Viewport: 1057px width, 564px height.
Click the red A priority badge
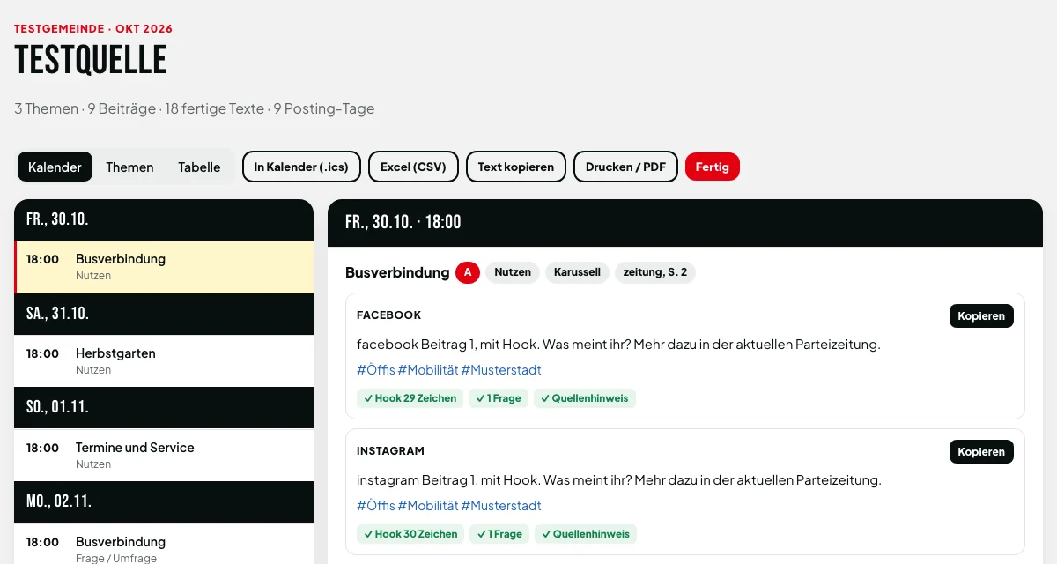[467, 272]
